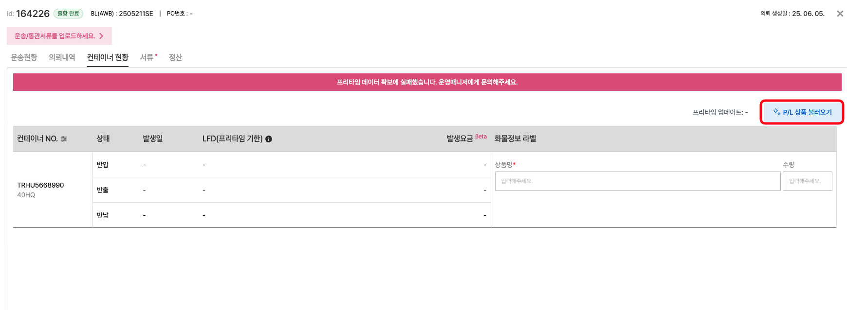Click the info icon next to LFD(프리타임 기한)
The height and width of the screenshot is (310, 847).
pyautogui.click(x=269, y=139)
